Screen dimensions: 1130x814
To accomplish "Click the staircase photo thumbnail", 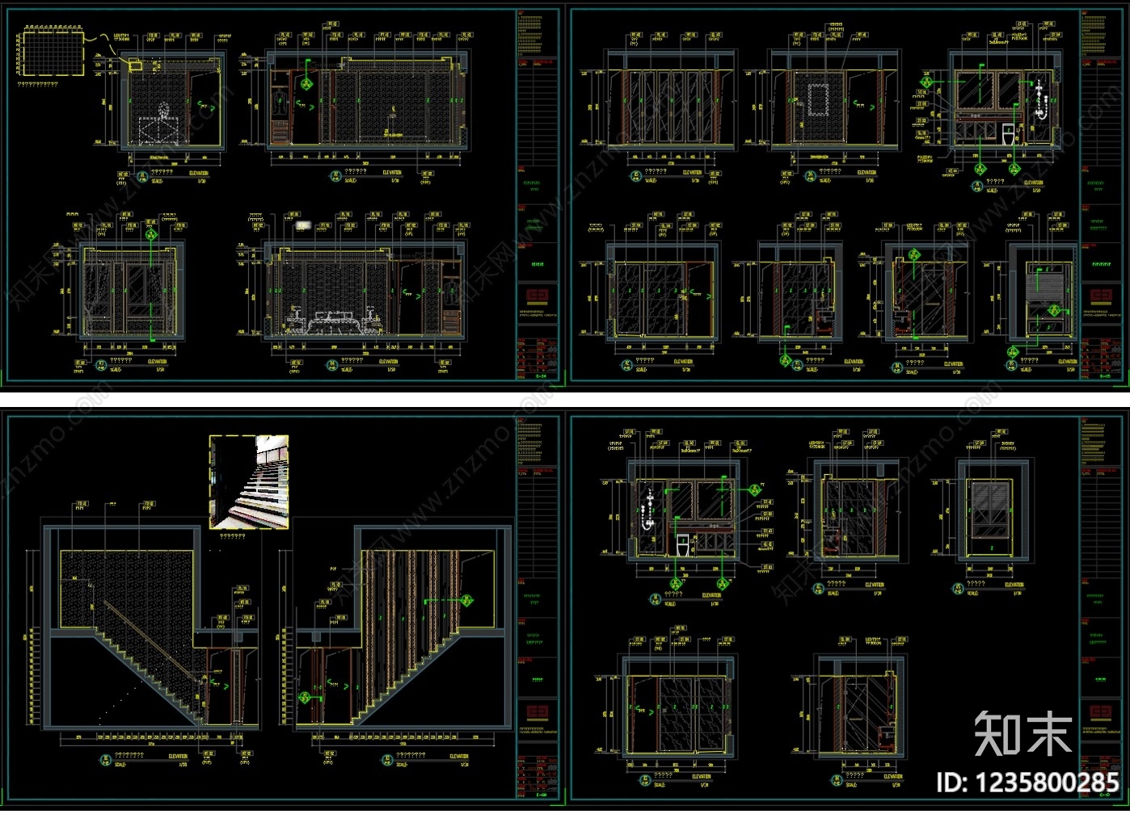I will (x=249, y=482).
